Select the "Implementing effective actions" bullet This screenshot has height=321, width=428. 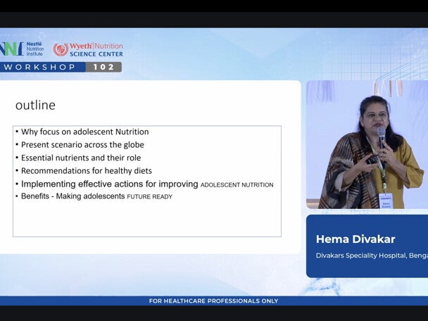tap(109, 184)
